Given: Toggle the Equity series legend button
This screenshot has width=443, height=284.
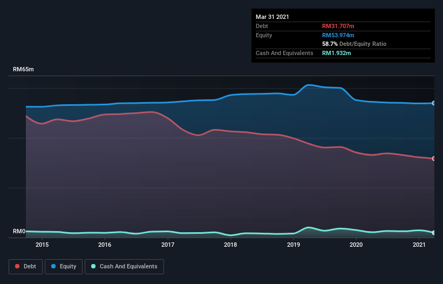Looking at the screenshot, I should (64, 267).
